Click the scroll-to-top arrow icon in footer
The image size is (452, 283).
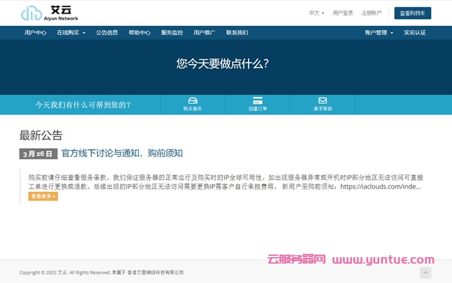coord(426,273)
